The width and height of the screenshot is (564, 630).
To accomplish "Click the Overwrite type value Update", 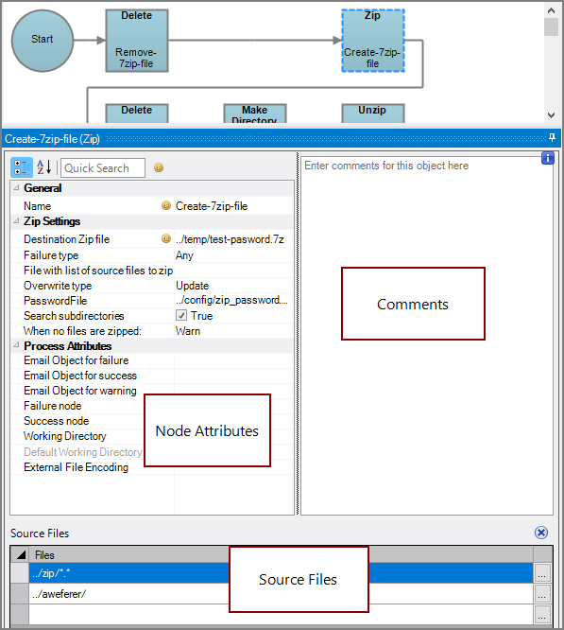I will (x=192, y=286).
